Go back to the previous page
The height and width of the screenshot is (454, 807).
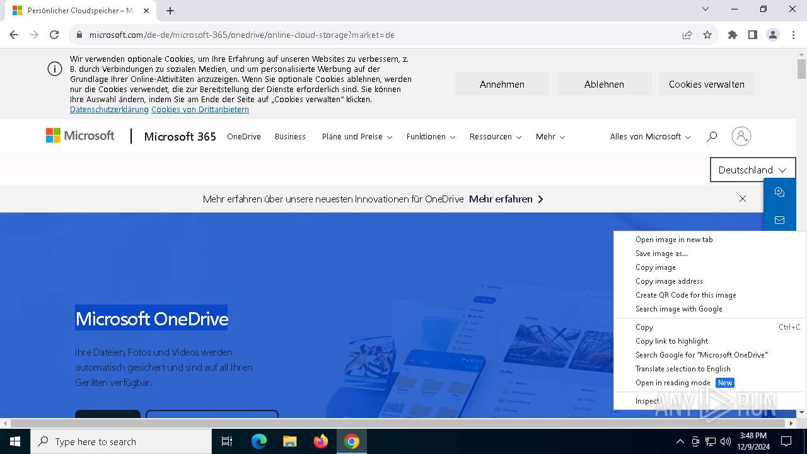point(14,35)
